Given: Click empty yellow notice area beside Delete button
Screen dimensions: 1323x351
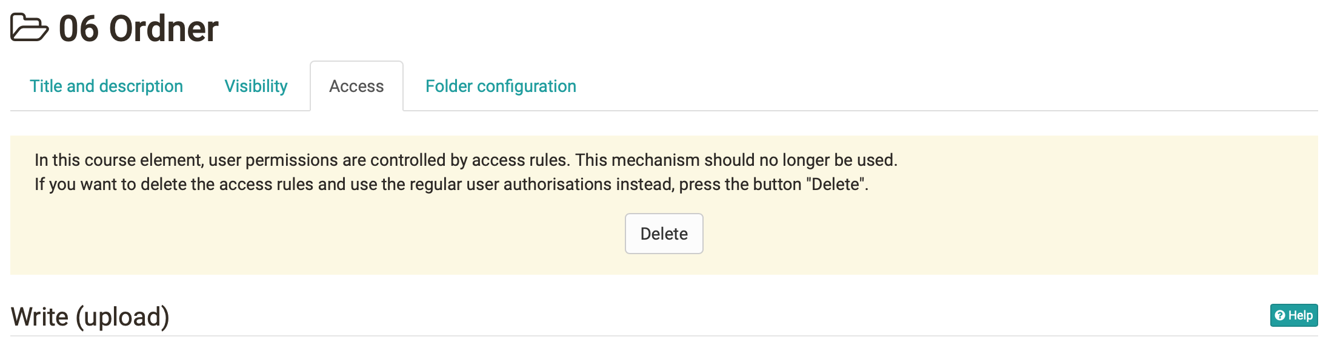Looking at the screenshot, I should point(970,234).
